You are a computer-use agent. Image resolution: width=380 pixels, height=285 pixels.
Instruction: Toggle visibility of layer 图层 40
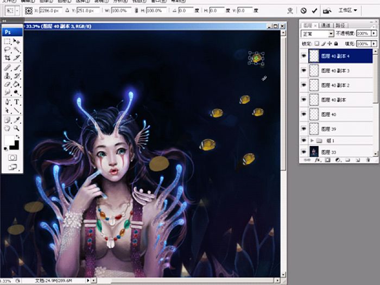pyautogui.click(x=303, y=114)
